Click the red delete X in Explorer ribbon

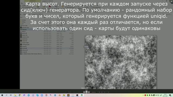click(x=50, y=6)
